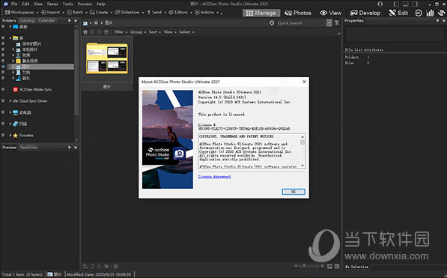Close the About ACDSee dialog
The width and height of the screenshot is (447, 278).
[x=304, y=82]
